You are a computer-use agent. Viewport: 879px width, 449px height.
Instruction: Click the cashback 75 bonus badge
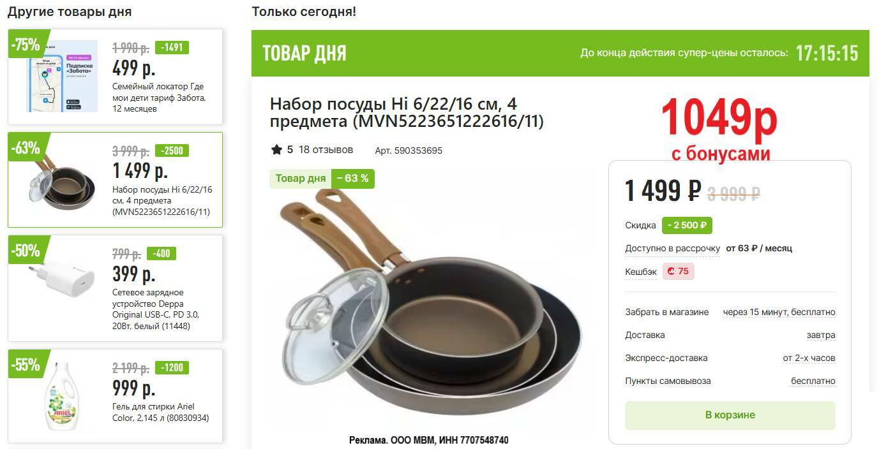pyautogui.click(x=678, y=271)
